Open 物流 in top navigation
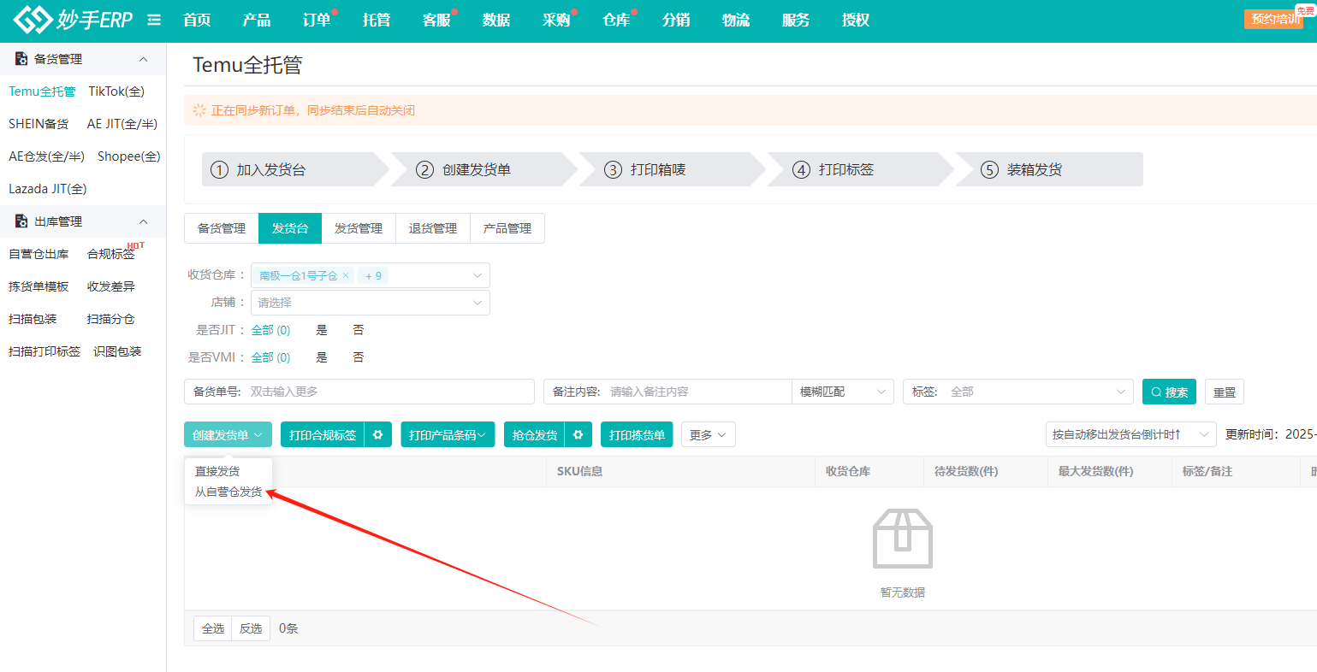Viewport: 1317px width, 672px height. tap(736, 20)
